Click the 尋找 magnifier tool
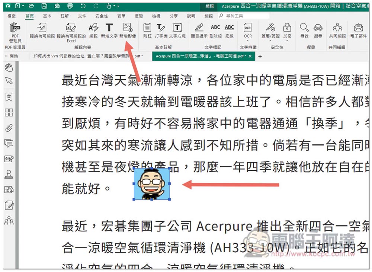The height and width of the screenshot is (272, 372). 304,30
